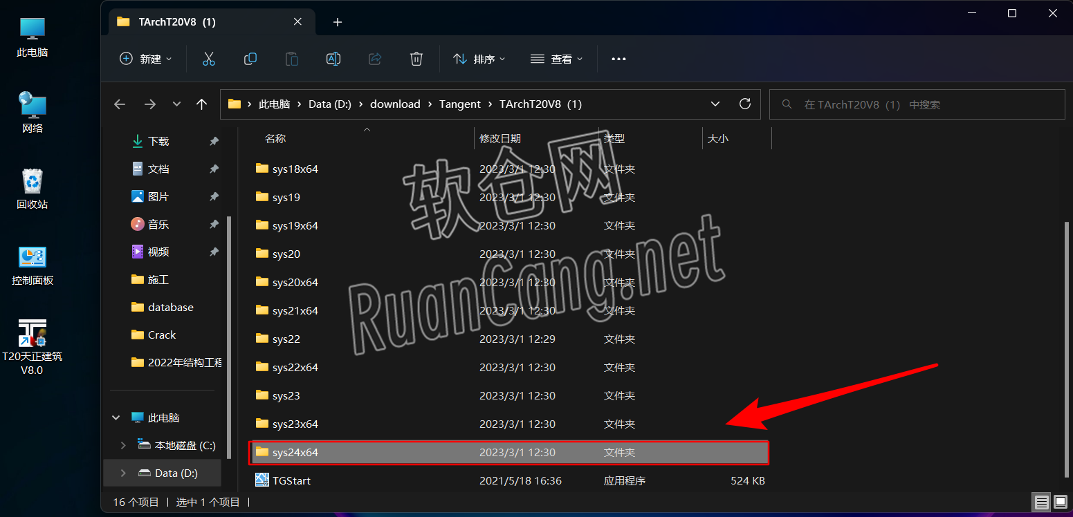Click the Delete trash icon

point(416,59)
